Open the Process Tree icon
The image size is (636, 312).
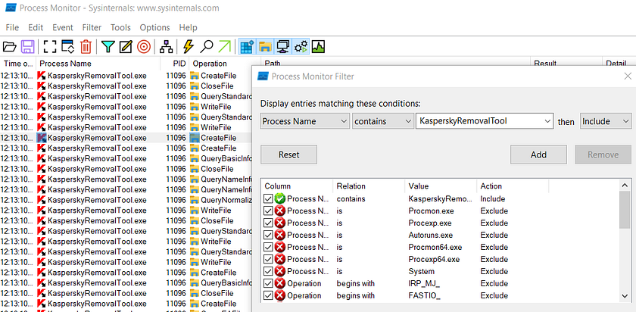[166, 47]
